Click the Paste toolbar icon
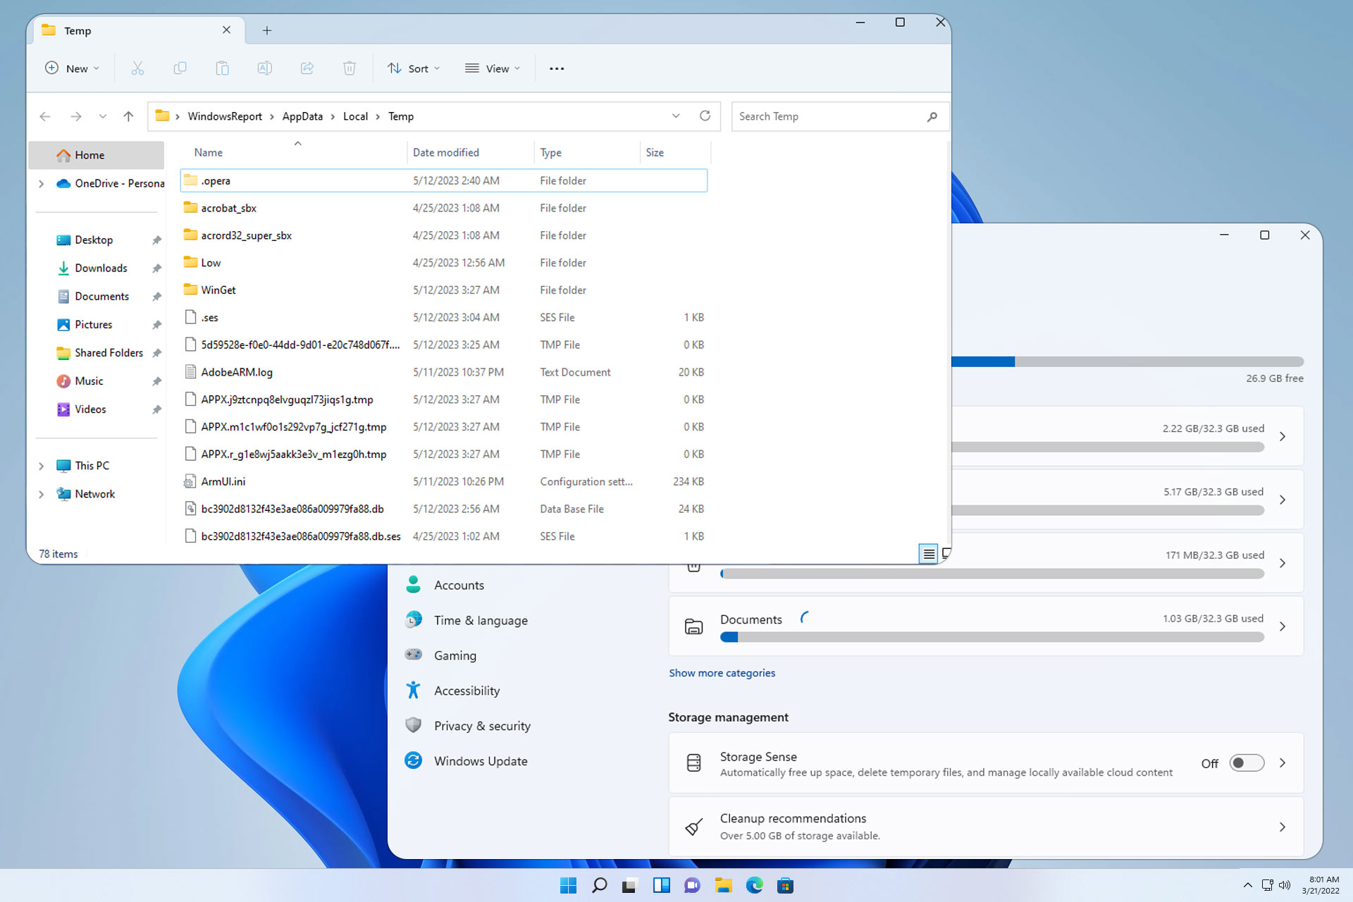 click(x=223, y=68)
